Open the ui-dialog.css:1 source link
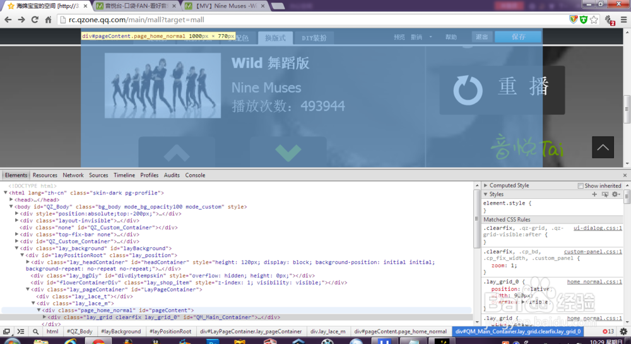Screen dimensions: 631x344 (598, 228)
